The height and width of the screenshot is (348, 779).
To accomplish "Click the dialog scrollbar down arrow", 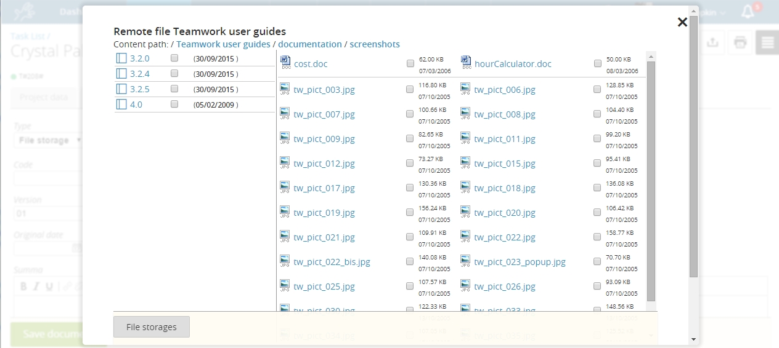I will (693, 339).
